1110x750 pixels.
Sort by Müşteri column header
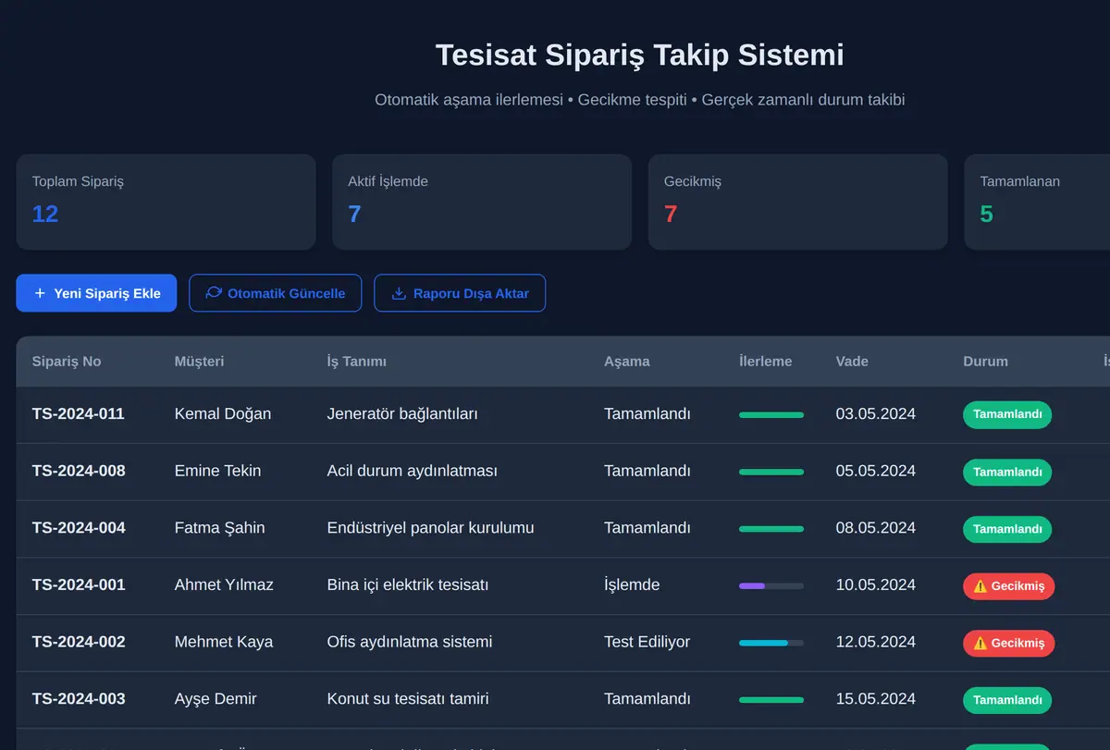tap(200, 362)
